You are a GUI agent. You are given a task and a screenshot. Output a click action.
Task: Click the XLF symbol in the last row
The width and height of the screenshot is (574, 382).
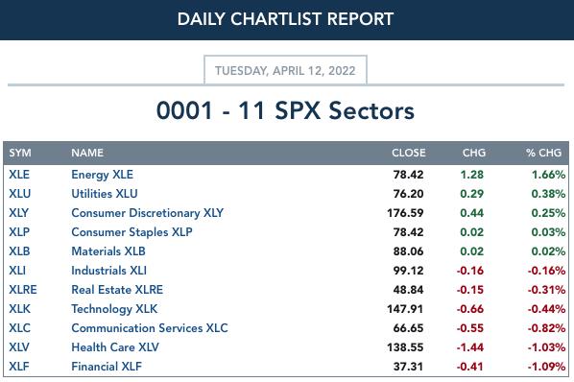point(19,367)
